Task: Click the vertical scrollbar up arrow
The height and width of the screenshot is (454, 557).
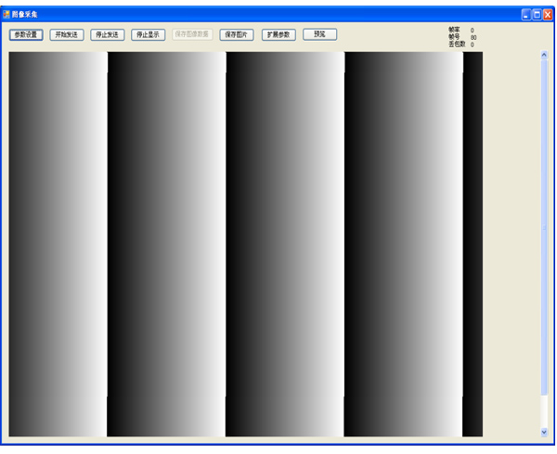Action: 544,55
